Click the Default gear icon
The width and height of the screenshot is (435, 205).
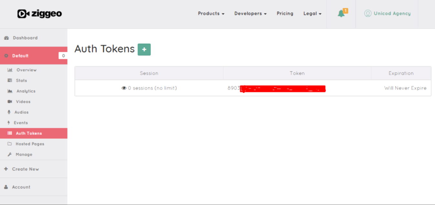(6, 56)
